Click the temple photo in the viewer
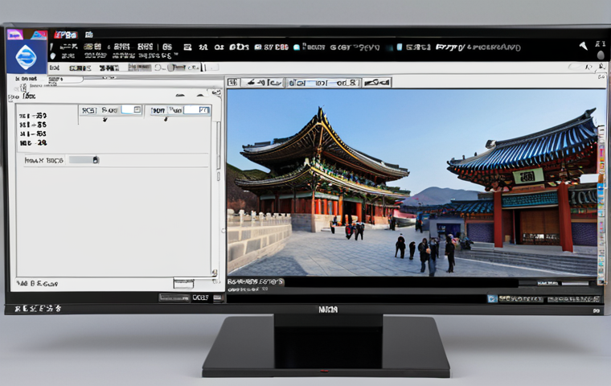The width and height of the screenshot is (611, 386). point(412,183)
